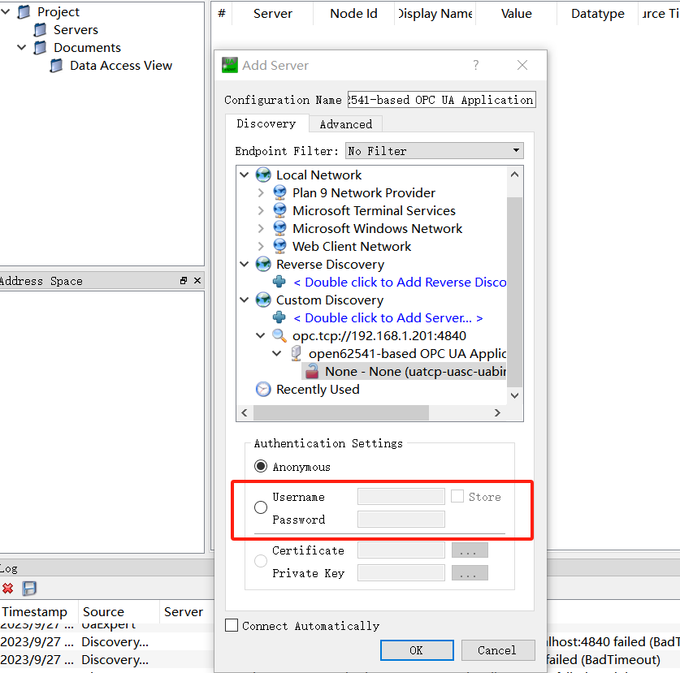
Task: Enable the Connect Automatically checkbox
Action: point(232,625)
